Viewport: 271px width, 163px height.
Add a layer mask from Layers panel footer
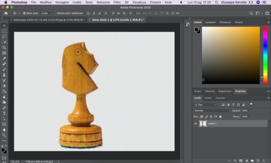241,160
